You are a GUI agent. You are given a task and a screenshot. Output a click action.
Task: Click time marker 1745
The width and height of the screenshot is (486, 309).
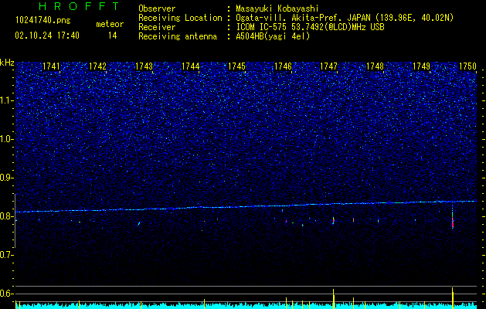pos(236,66)
